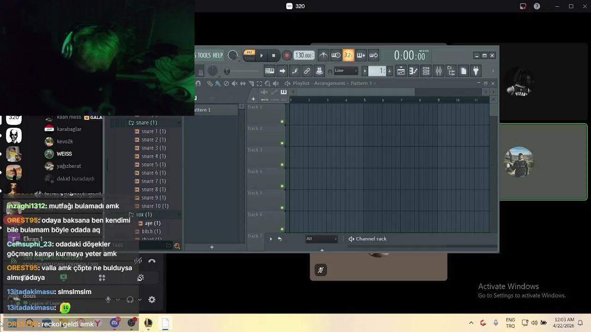The width and height of the screenshot is (591, 332).
Task: Click the auto-scroll arrow icon
Action: point(282,71)
